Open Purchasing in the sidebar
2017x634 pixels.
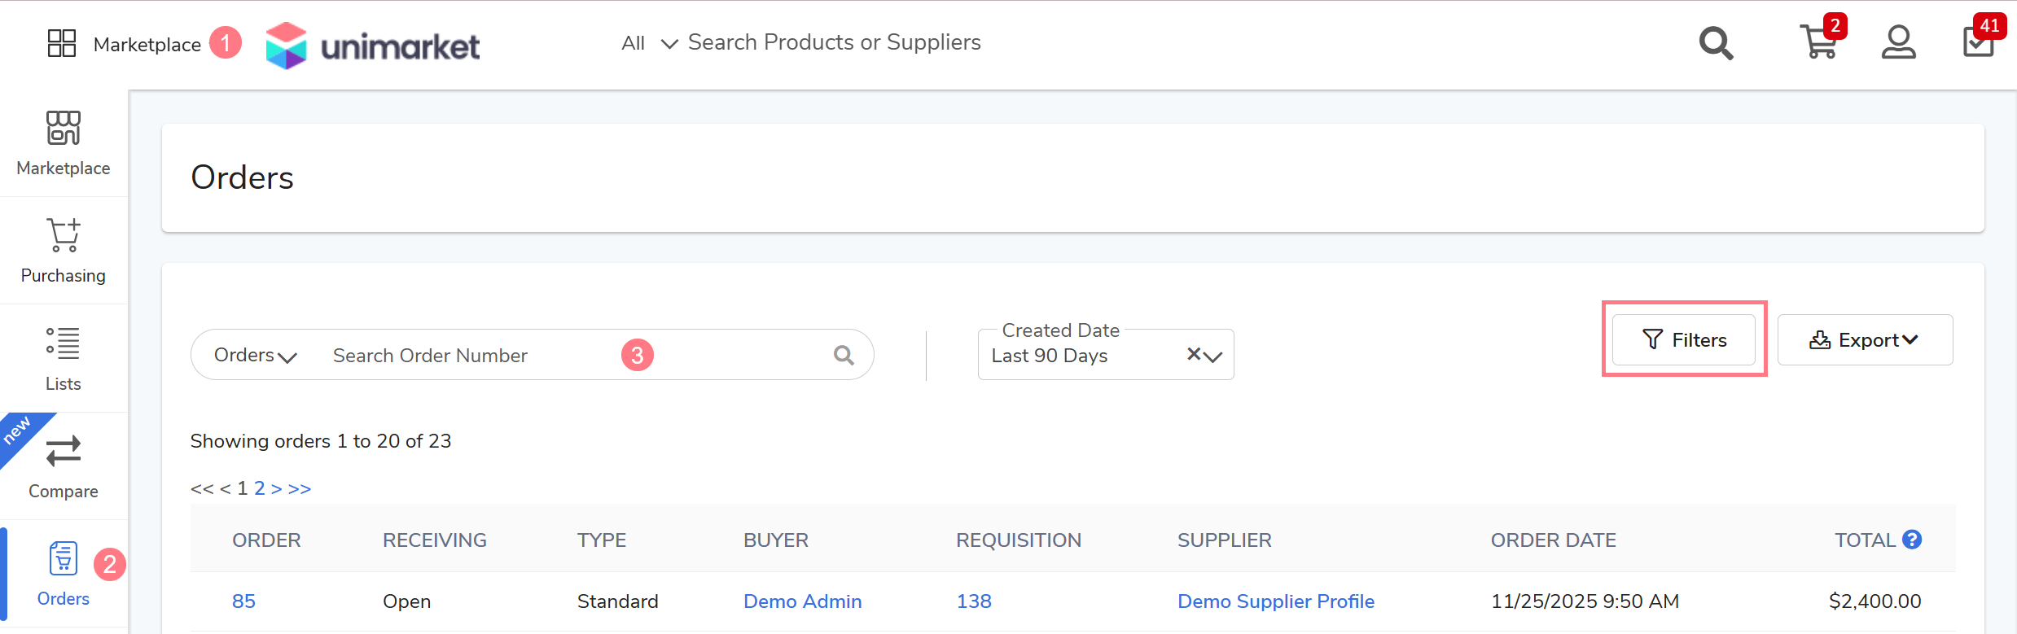coord(64,250)
